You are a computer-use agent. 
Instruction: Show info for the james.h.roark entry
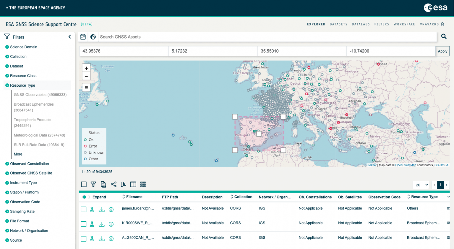[111, 209]
